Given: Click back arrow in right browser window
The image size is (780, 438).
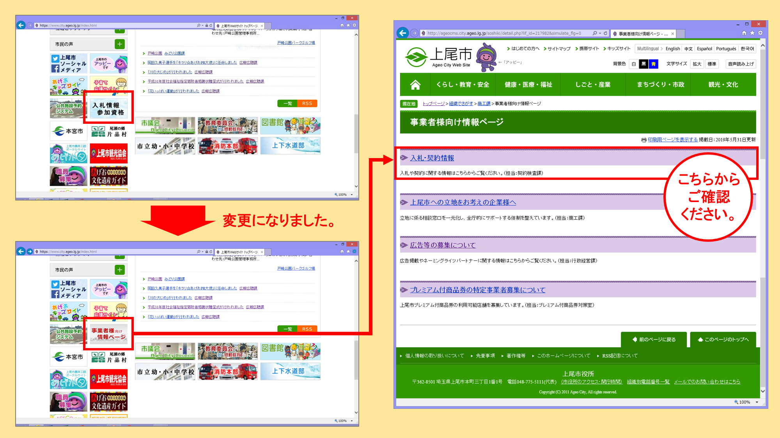Looking at the screenshot, I should [403, 33].
